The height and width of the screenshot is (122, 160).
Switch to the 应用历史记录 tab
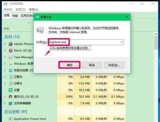coord(27,16)
